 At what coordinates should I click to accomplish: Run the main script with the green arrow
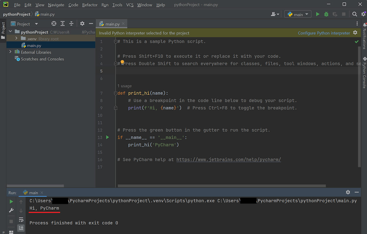click(318, 14)
